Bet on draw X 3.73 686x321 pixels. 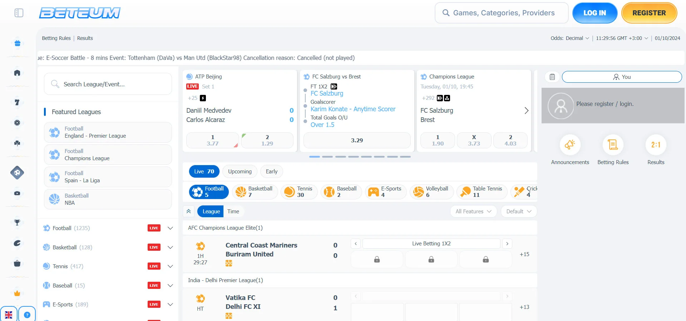click(x=474, y=140)
